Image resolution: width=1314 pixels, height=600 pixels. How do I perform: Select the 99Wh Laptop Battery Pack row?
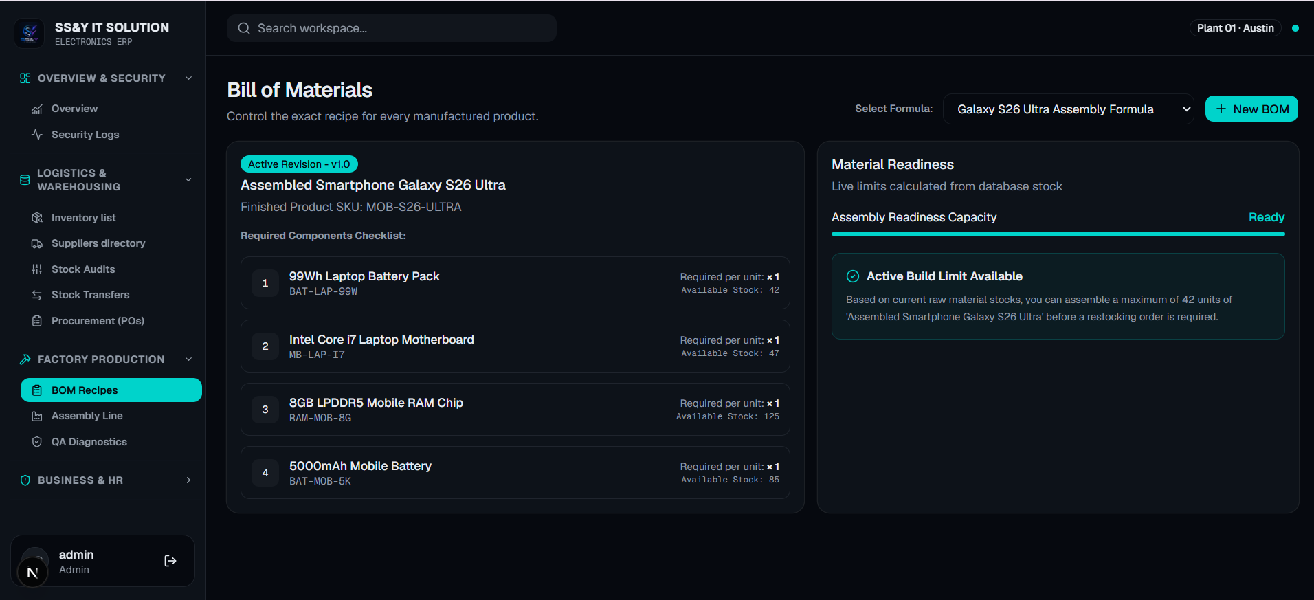(x=515, y=283)
